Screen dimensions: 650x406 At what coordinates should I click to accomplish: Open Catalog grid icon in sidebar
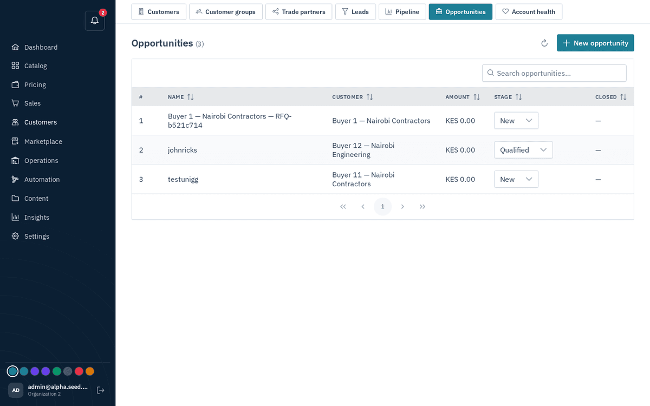pos(15,66)
